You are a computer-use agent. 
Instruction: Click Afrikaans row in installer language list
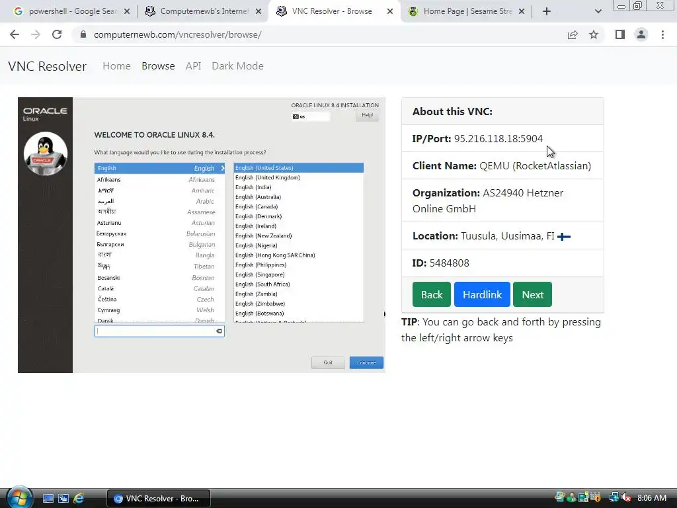pos(159,180)
